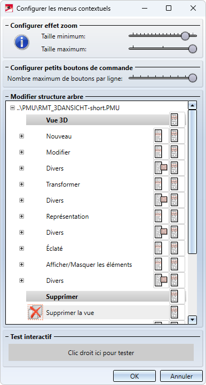Viewport: 206px width, 385px height.
Task: Click the Taille minimum slider handle
Action: [185, 36]
